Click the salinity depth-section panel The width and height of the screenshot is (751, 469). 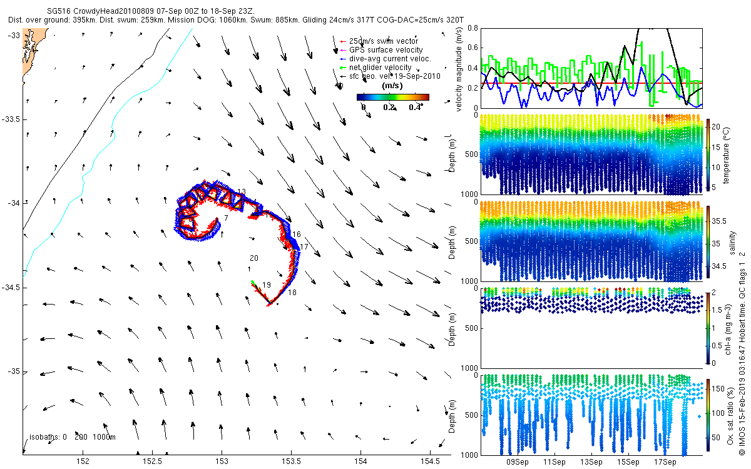pyautogui.click(x=590, y=241)
